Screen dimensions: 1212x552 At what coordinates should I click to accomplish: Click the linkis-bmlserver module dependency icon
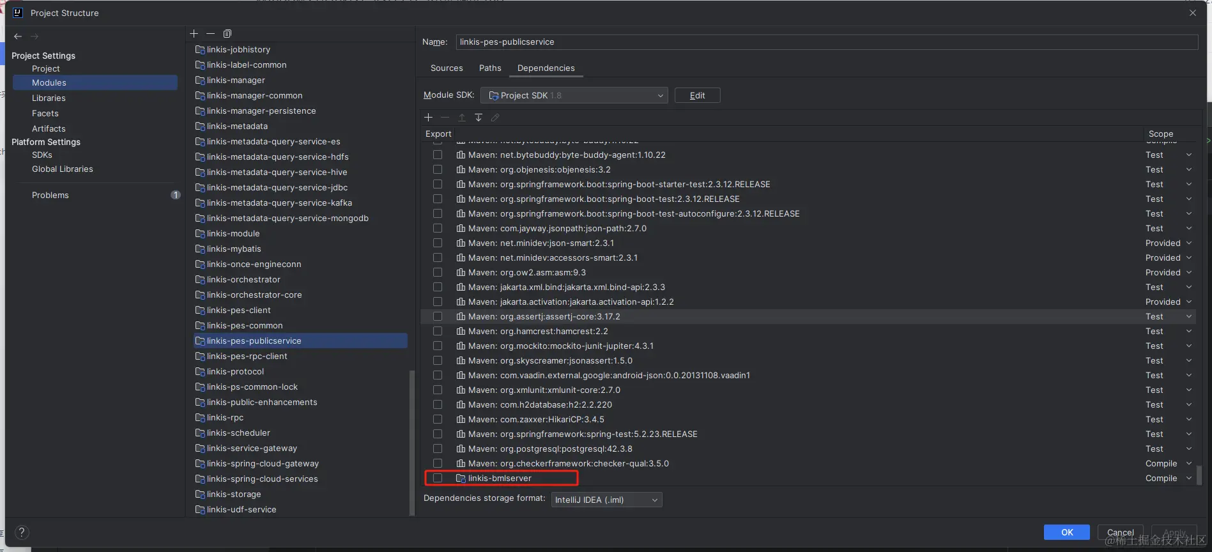pyautogui.click(x=461, y=479)
